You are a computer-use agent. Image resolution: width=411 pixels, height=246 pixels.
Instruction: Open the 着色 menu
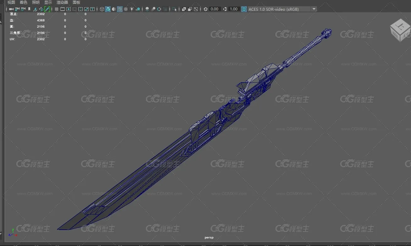pyautogui.click(x=24, y=2)
